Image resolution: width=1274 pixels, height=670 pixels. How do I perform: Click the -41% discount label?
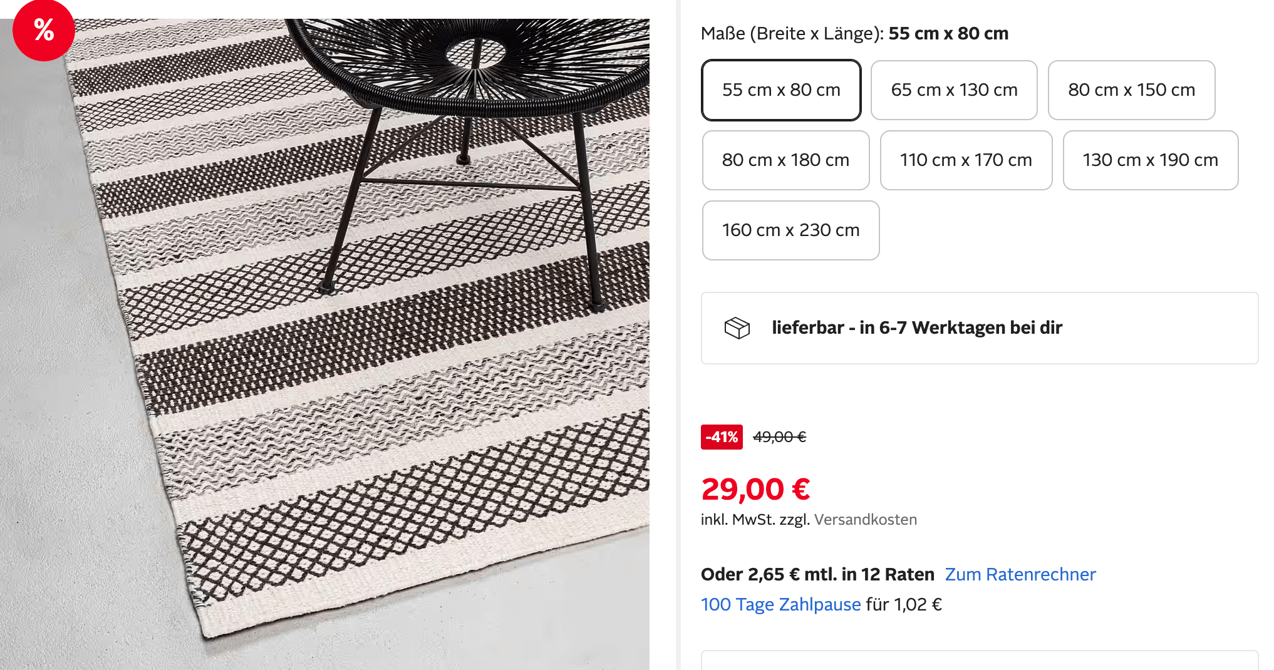tap(722, 437)
